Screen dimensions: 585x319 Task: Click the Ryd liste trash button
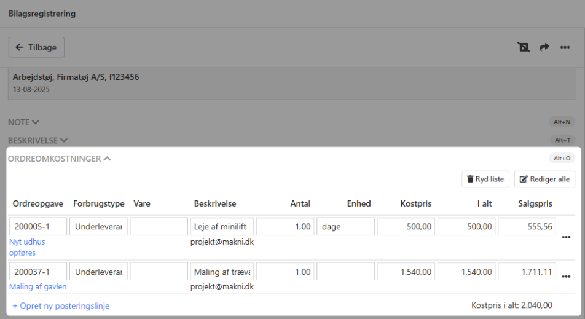(x=485, y=179)
